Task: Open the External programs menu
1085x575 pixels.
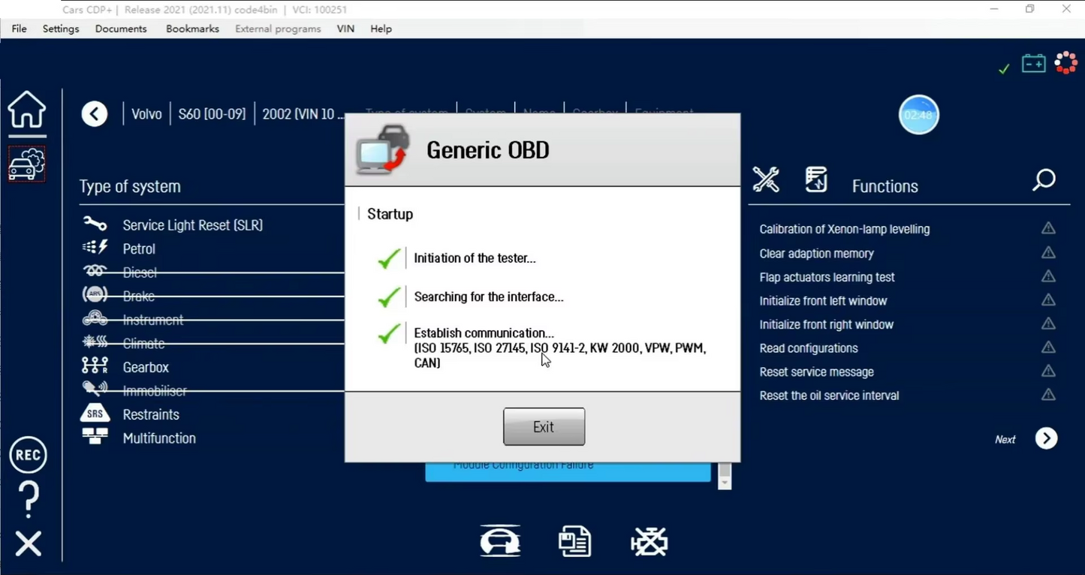Action: pos(278,29)
